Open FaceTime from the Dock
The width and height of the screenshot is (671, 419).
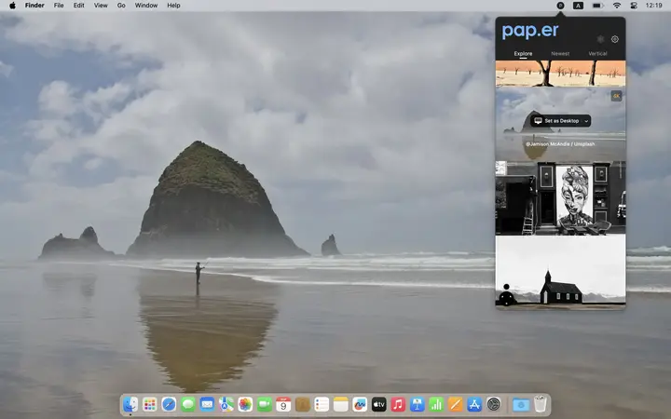264,404
